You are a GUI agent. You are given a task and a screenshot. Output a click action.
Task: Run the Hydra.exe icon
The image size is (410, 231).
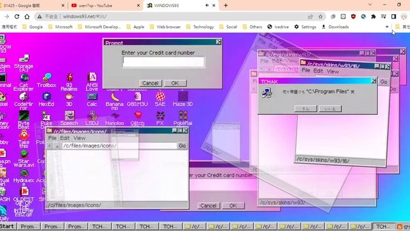coord(24,177)
